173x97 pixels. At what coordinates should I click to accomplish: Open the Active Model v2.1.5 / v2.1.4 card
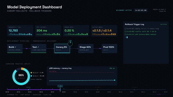pyautogui.click(x=104, y=31)
